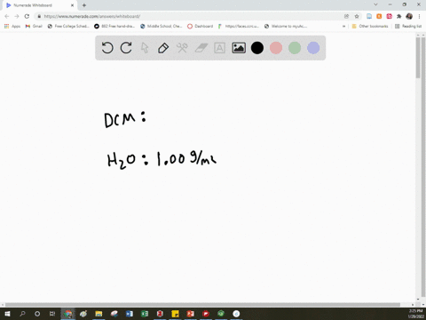This screenshot has height=320, width=426.
Task: Choose the pink pen color
Action: click(276, 48)
